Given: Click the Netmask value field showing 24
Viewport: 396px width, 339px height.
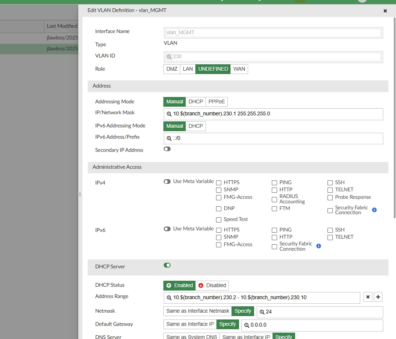Looking at the screenshot, I should point(320,312).
